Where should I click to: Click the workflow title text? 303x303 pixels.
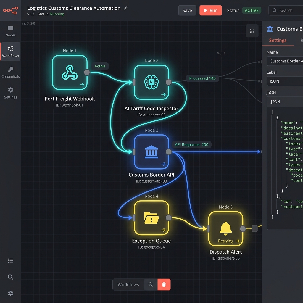(x=74, y=8)
